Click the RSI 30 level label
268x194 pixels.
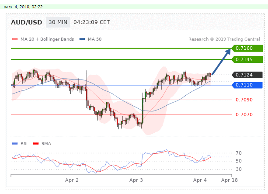(239, 169)
